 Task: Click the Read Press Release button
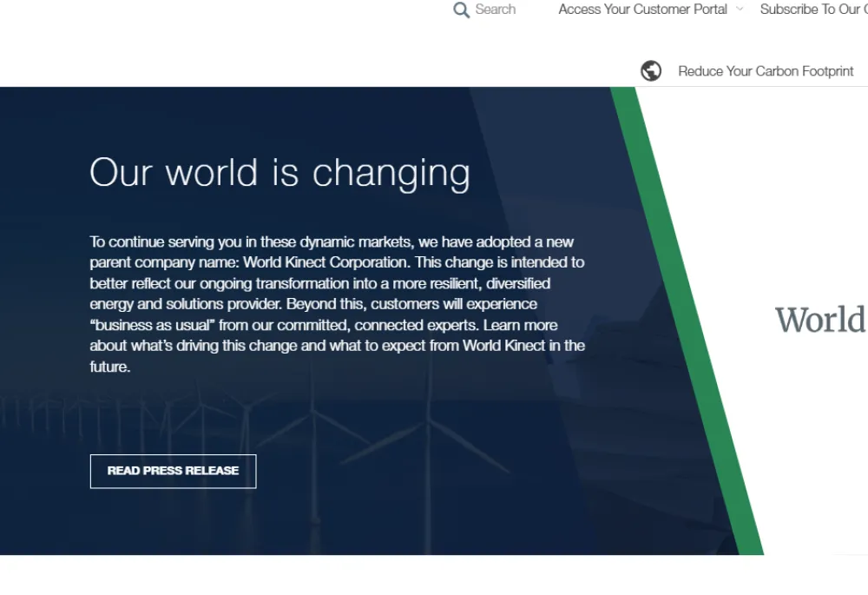(x=174, y=471)
